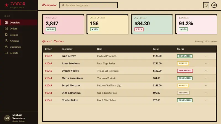The image size is (221, 124).
Task: Open the Artisans menu item
Action: [x=19, y=41]
